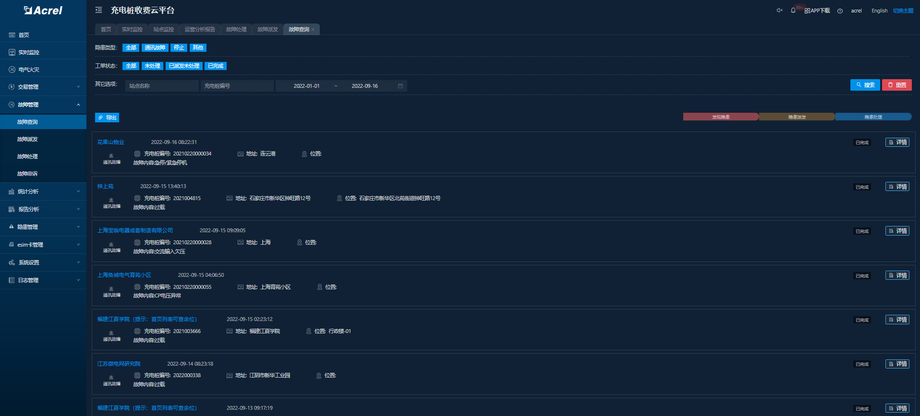Click the muted speaker icon in the header
Image resolution: width=920 pixels, height=416 pixels.
779,11
